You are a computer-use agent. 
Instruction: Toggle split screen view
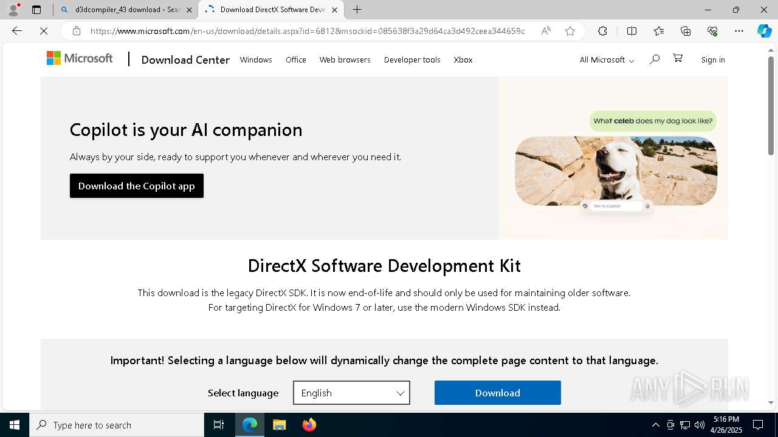click(x=632, y=31)
